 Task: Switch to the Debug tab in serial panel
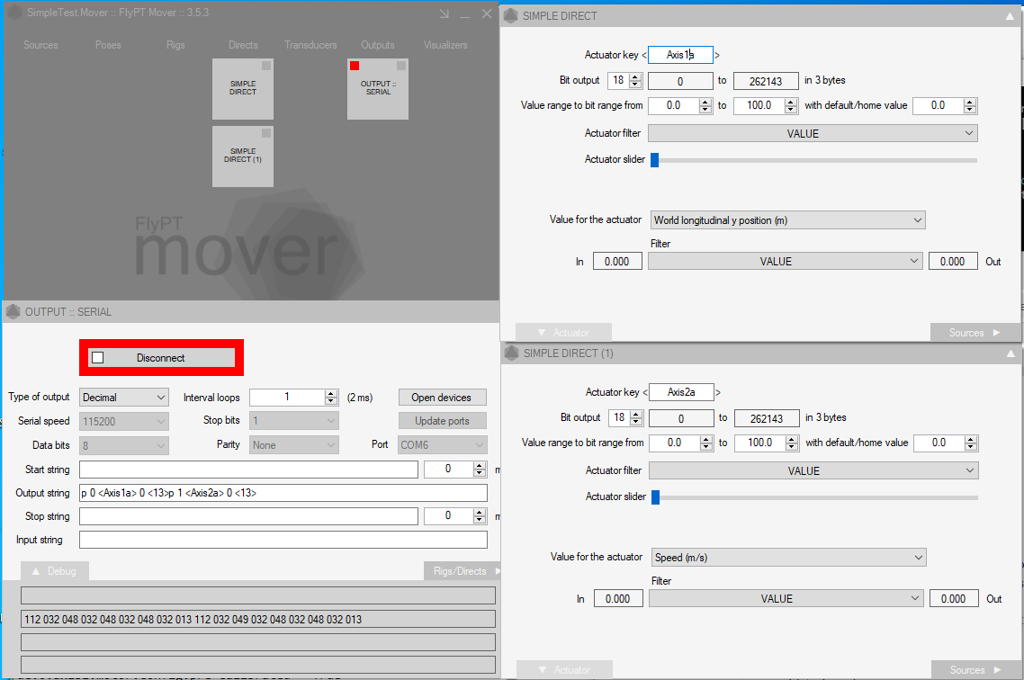(55, 571)
